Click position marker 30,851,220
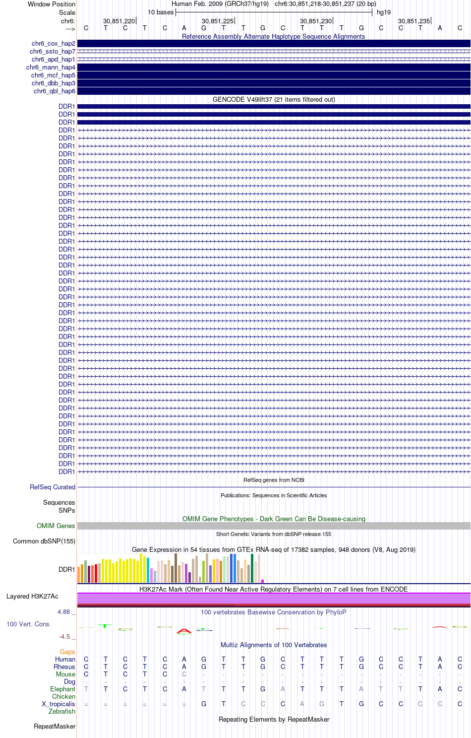This screenshot has width=471, height=738. pyautogui.click(x=119, y=21)
